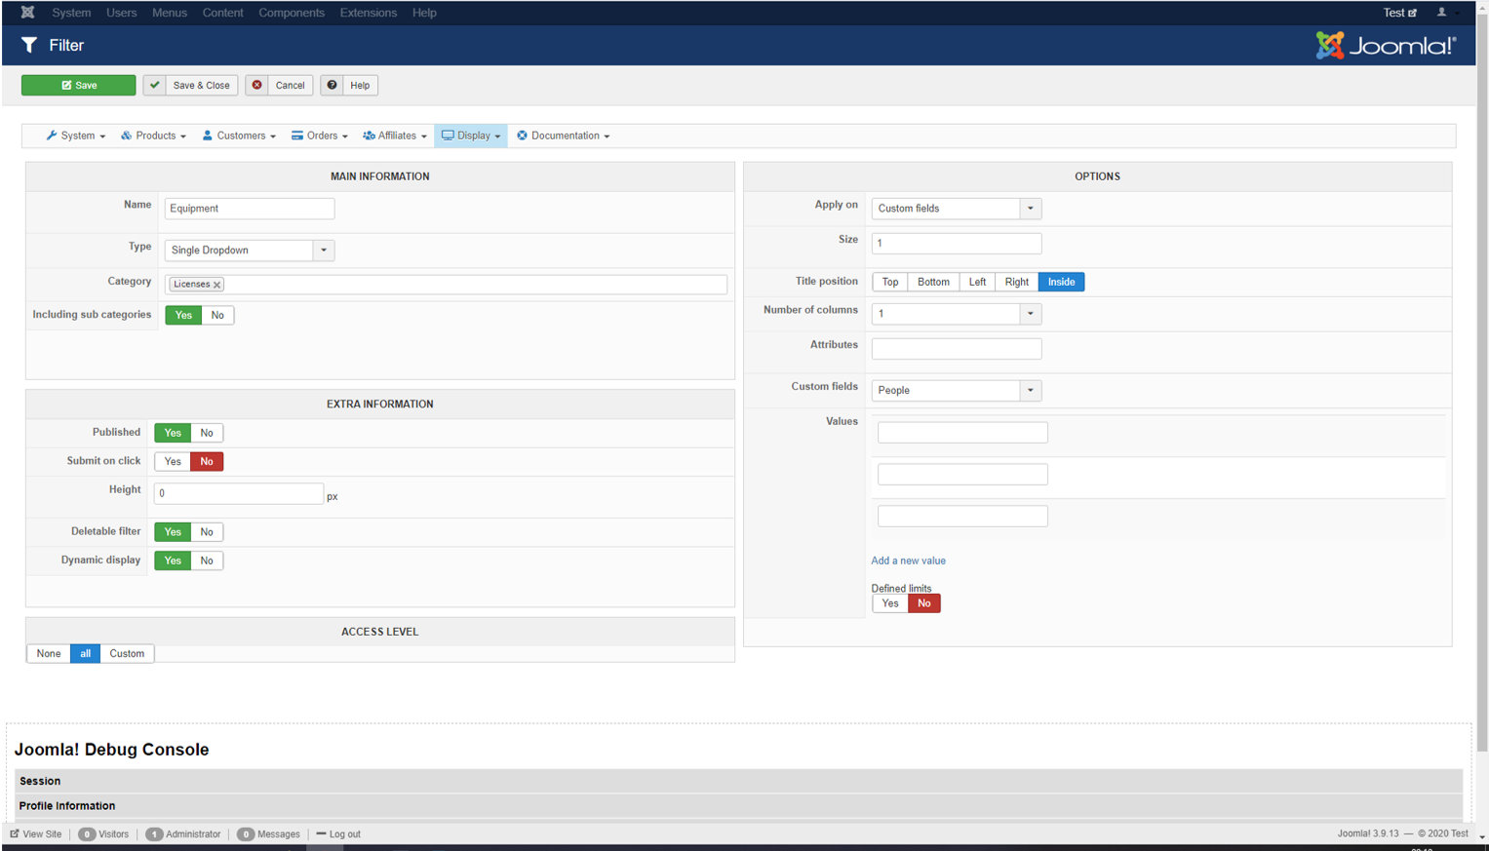Click the Visitors count badge
The image size is (1489, 851).
pos(87,834)
